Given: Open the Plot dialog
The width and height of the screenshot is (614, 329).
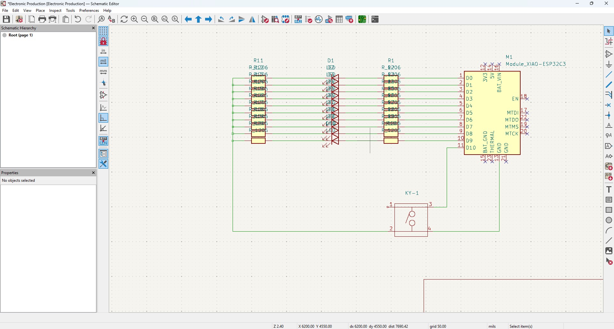Looking at the screenshot, I should pos(53,19).
